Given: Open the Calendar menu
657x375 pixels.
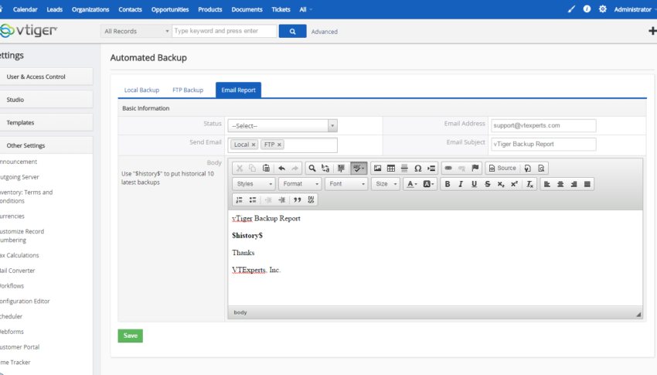Looking at the screenshot, I should click(x=26, y=9).
